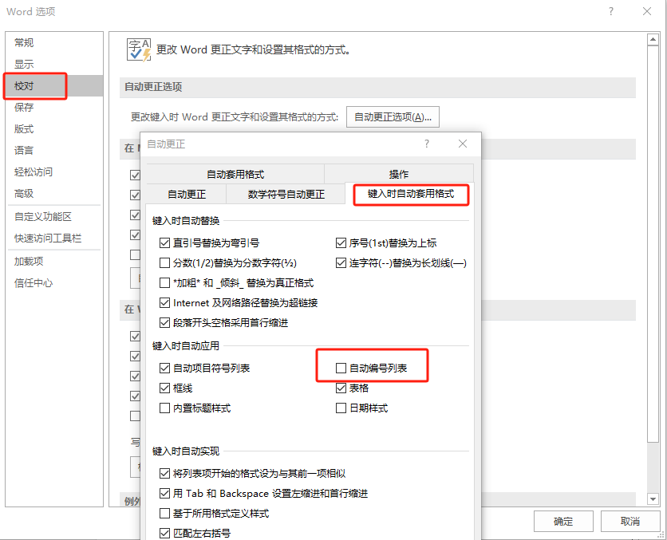Toggle 直引号替换为弯引号 checkbox
Image resolution: width=667 pixels, height=540 pixels.
click(164, 242)
